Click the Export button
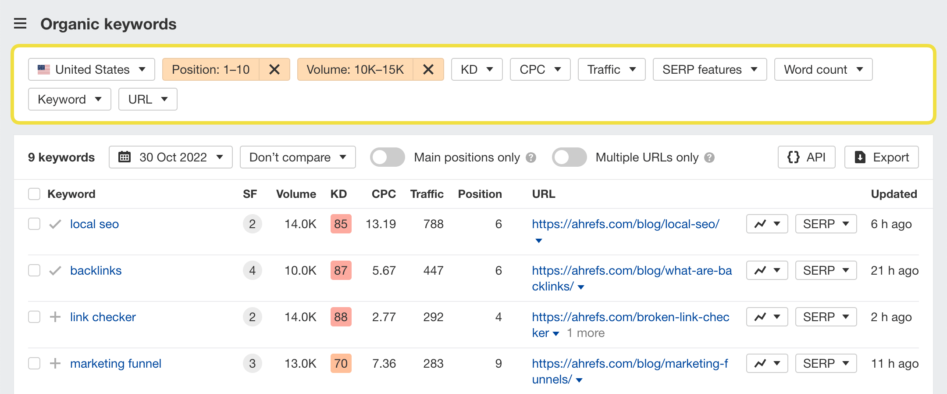This screenshot has height=394, width=947. coord(881,157)
